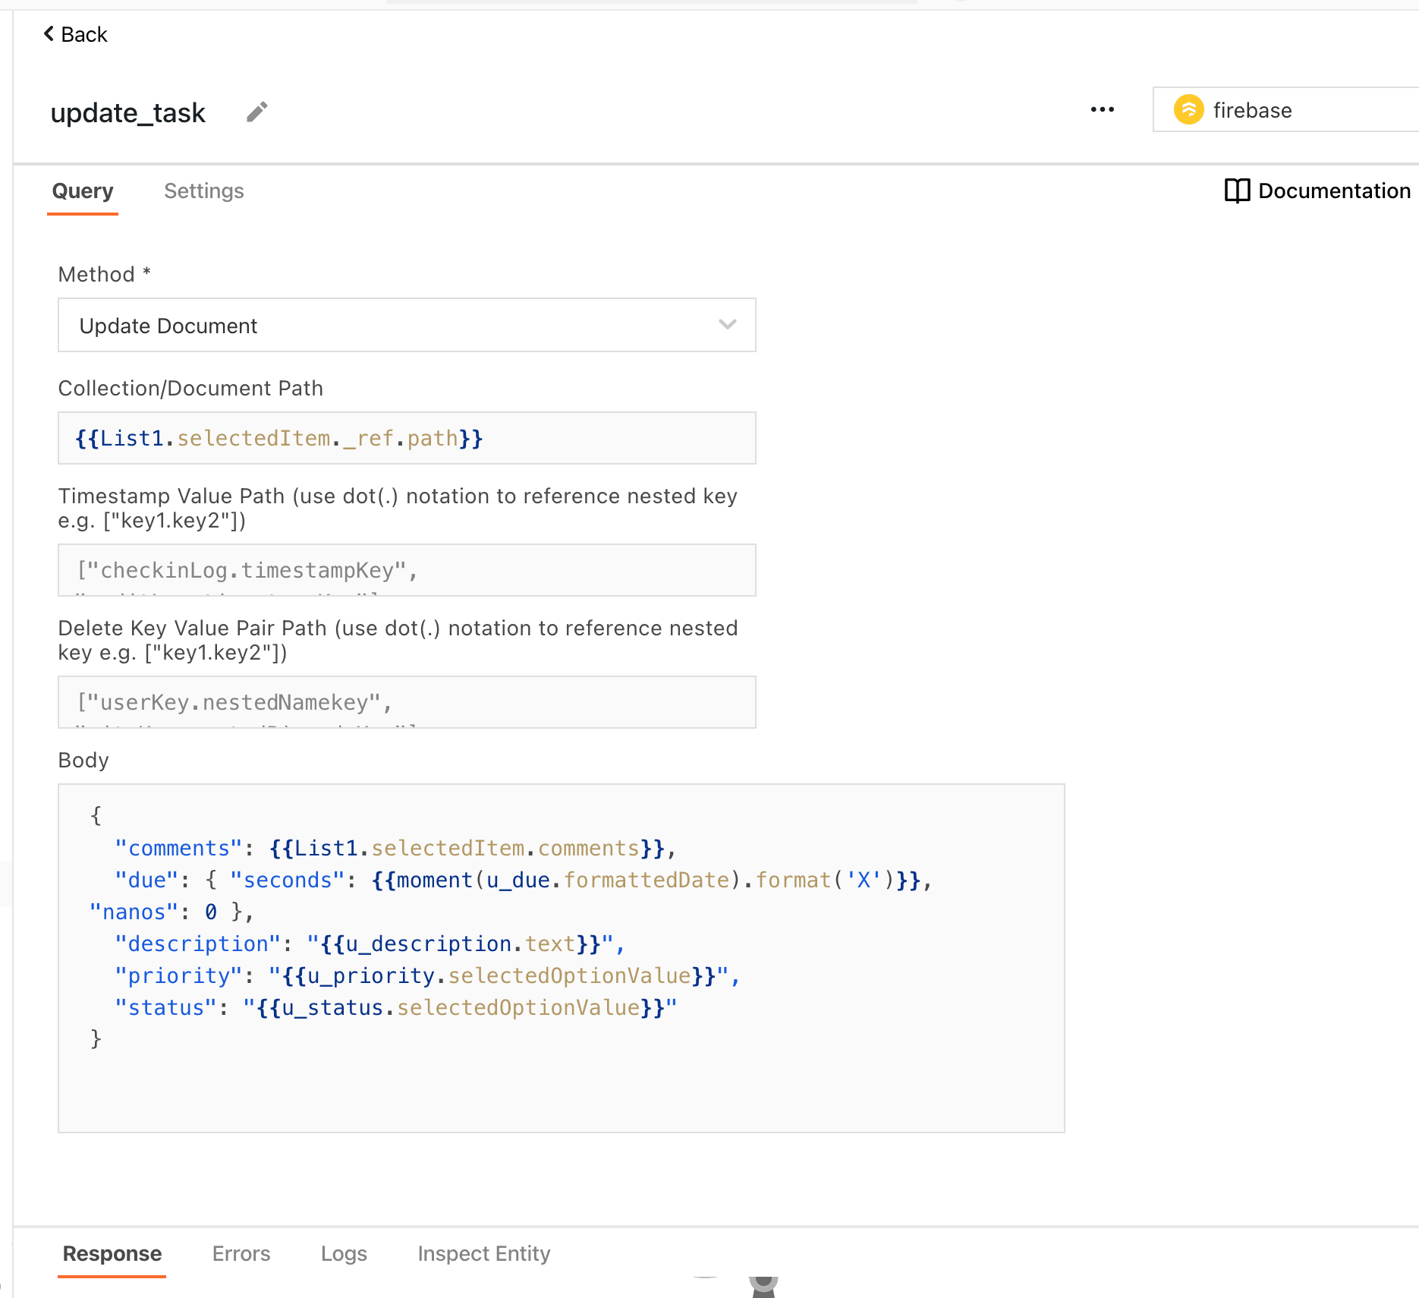Screen dimensions: 1419x1298
Task: Select the Query tab
Action: pyautogui.click(x=83, y=191)
